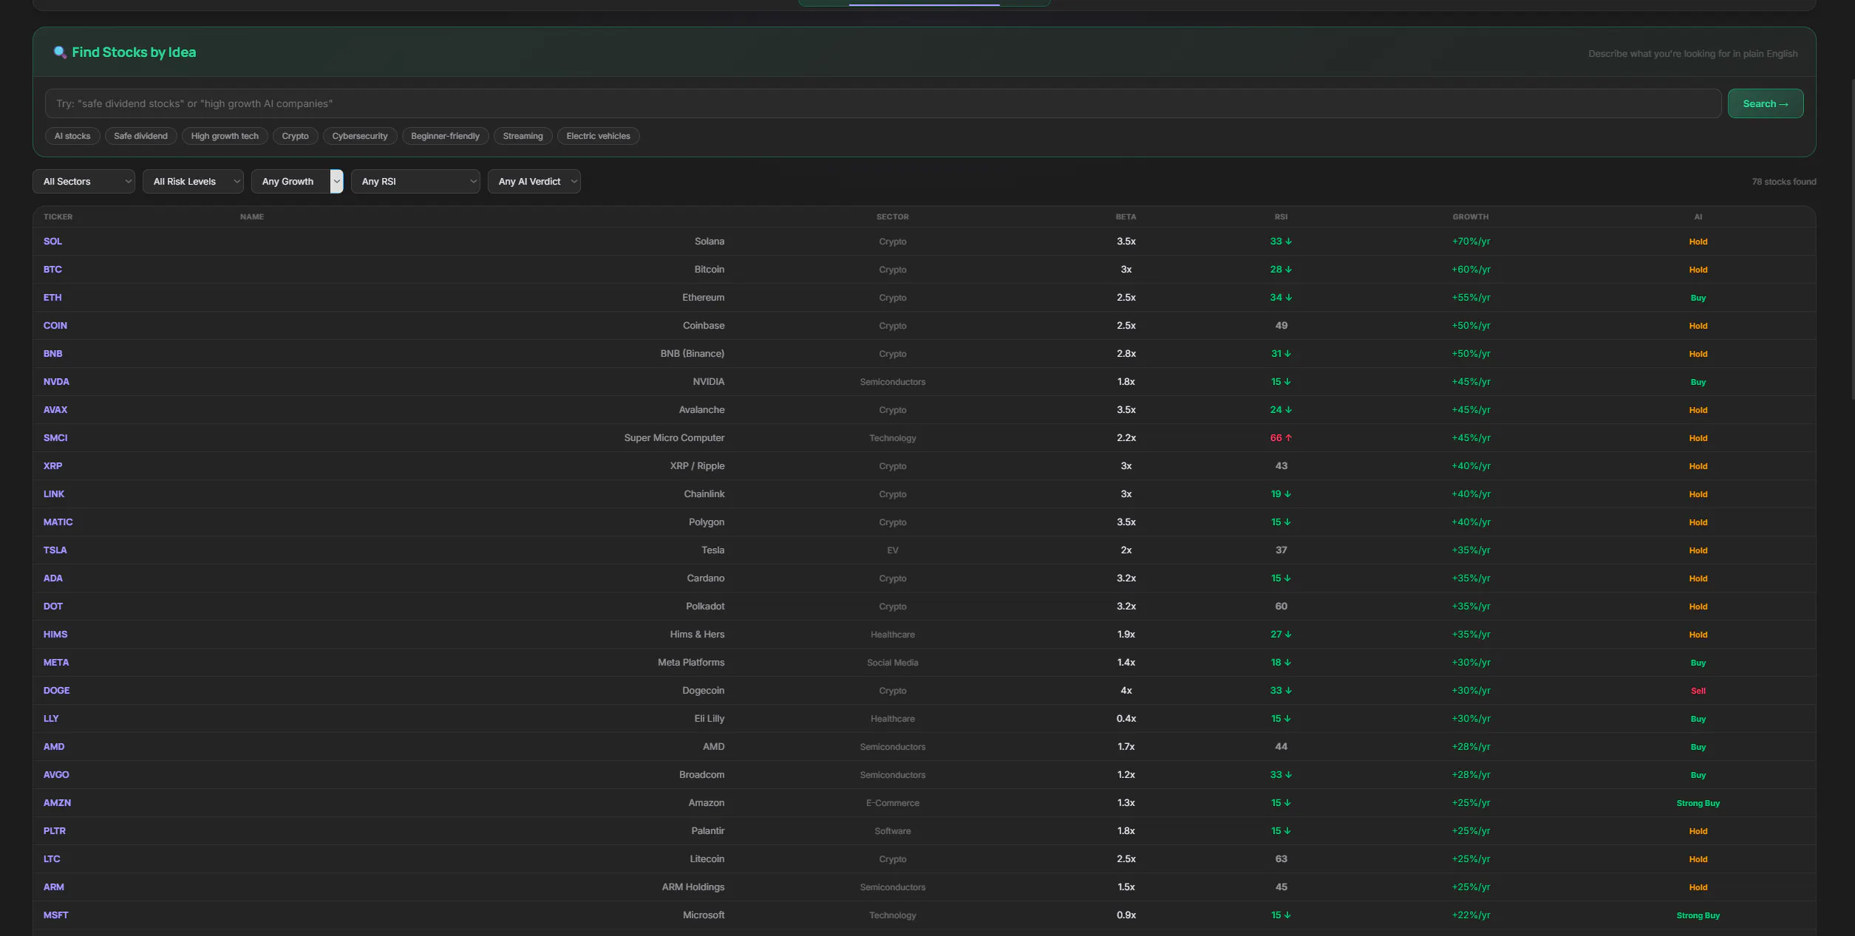Open the ETH ticker link

(x=52, y=298)
